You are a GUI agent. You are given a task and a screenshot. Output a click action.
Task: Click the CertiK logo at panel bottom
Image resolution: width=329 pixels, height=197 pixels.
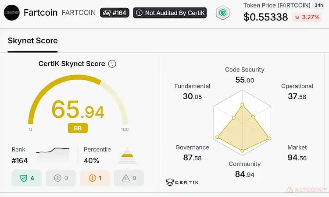point(182,183)
